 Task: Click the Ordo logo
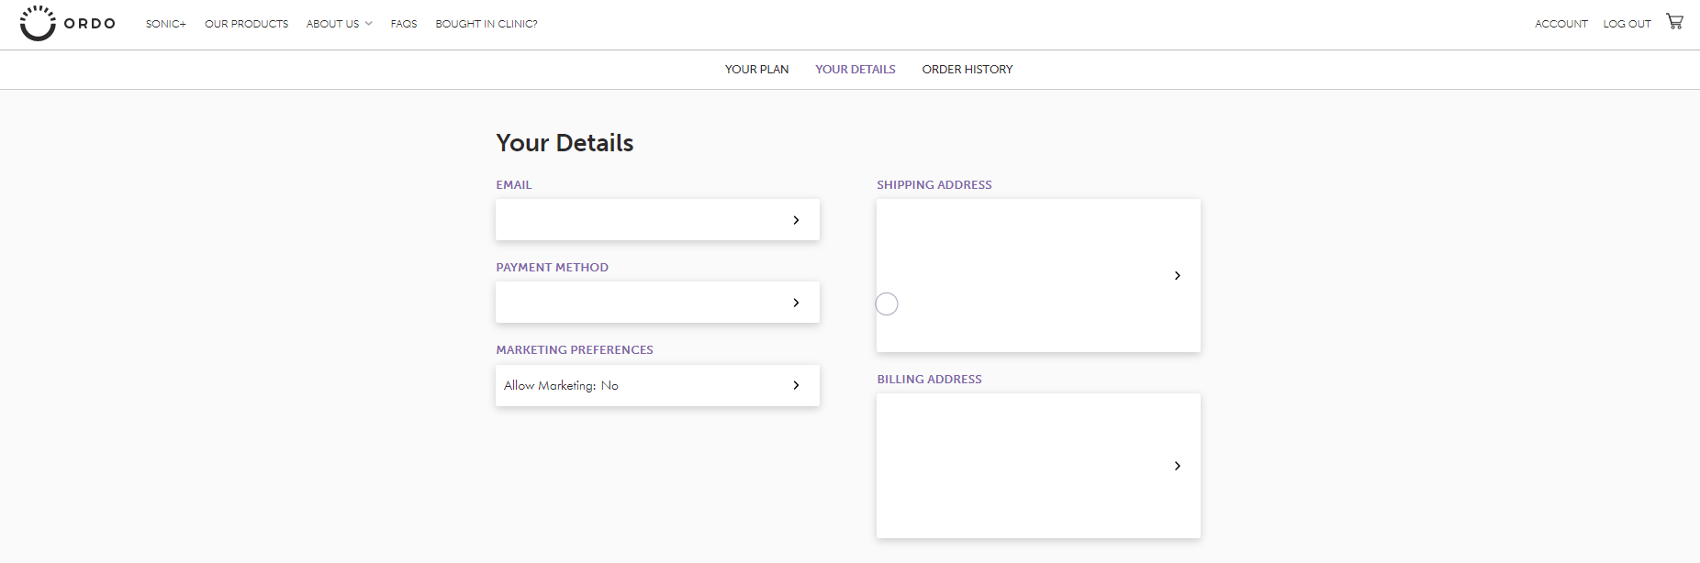pyautogui.click(x=67, y=24)
